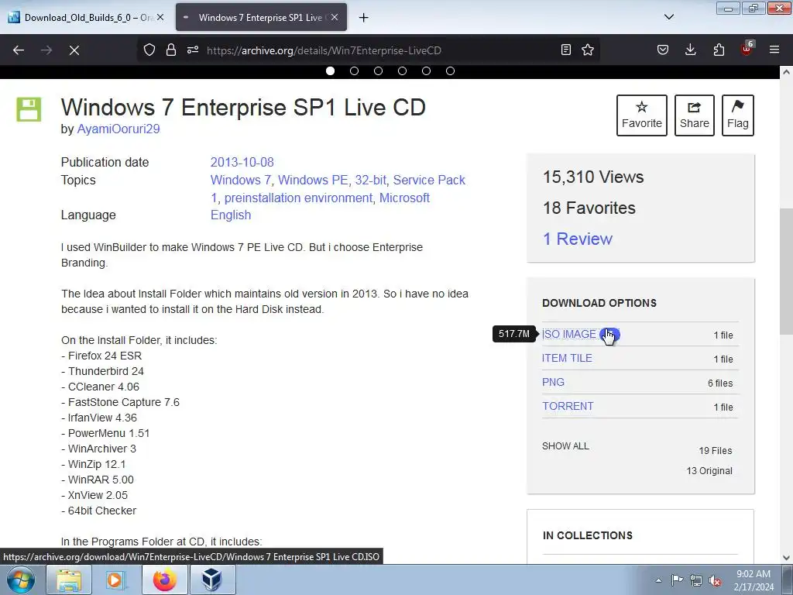Open 32-bit topic link
The height and width of the screenshot is (595, 793).
371,180
